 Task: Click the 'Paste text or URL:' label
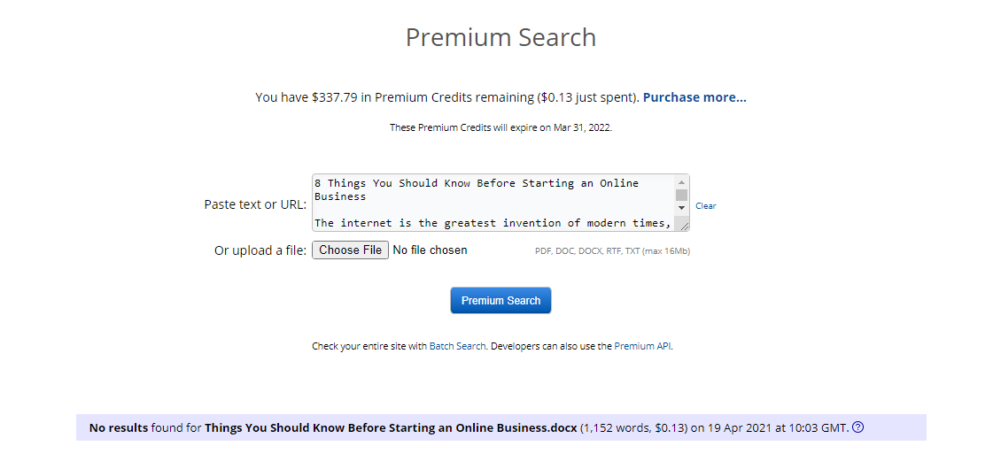coord(255,204)
